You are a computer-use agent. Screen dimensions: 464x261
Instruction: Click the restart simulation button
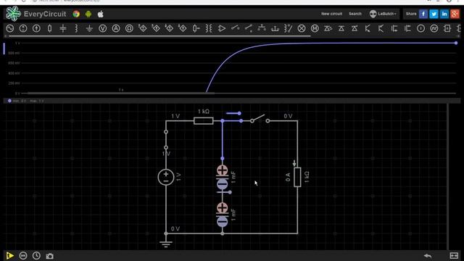pyautogui.click(x=23, y=256)
